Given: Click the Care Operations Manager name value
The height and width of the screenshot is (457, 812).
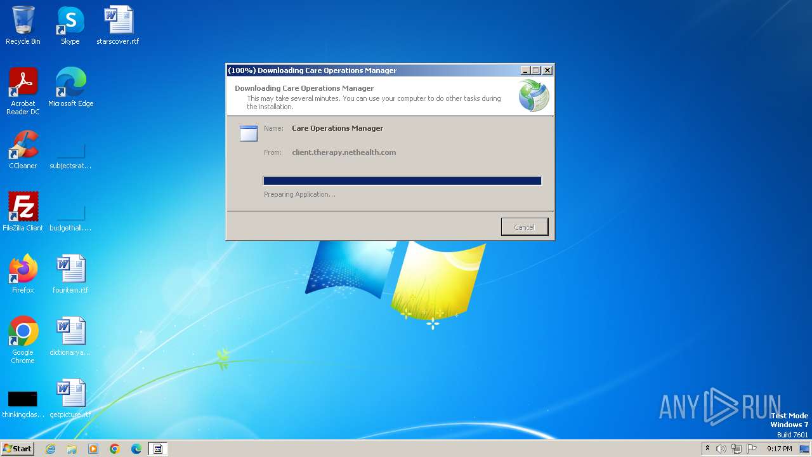Looking at the screenshot, I should pos(337,128).
